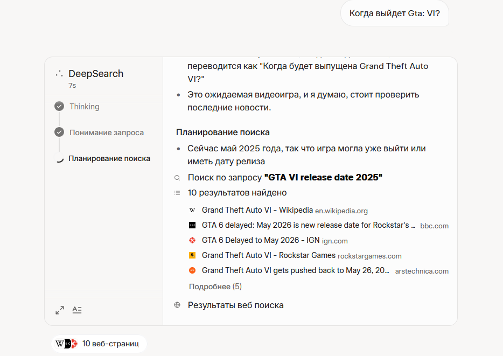Open the BBC GTA 6 delayed article
This screenshot has height=356, width=503.
pos(308,225)
